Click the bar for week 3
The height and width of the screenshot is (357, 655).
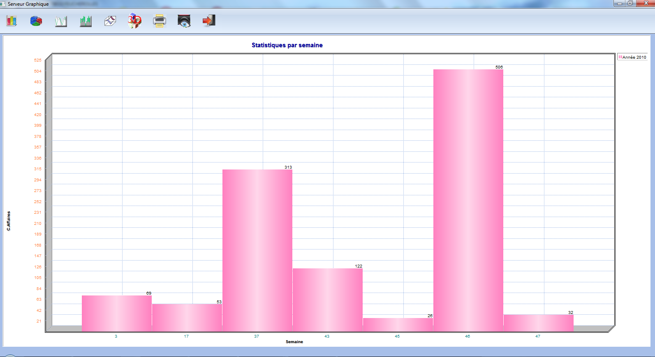coord(117,313)
